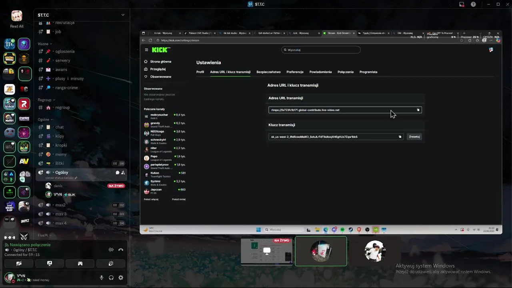Open Kick hamburger menu in stream
The height and width of the screenshot is (288, 512).
pyautogui.click(x=146, y=50)
